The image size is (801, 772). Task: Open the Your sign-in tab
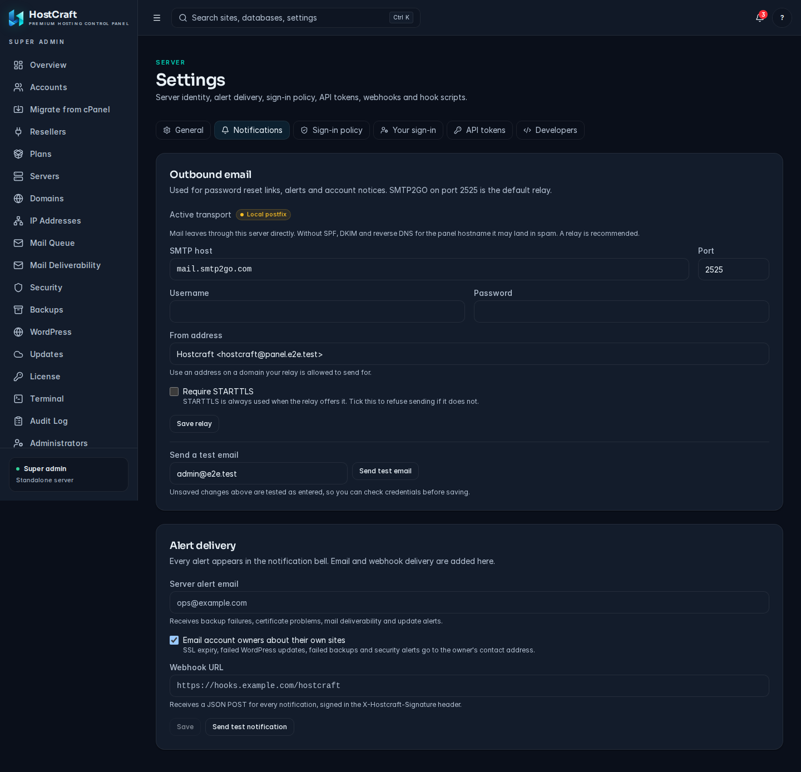click(408, 130)
